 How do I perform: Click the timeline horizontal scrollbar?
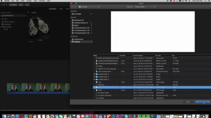98,110
